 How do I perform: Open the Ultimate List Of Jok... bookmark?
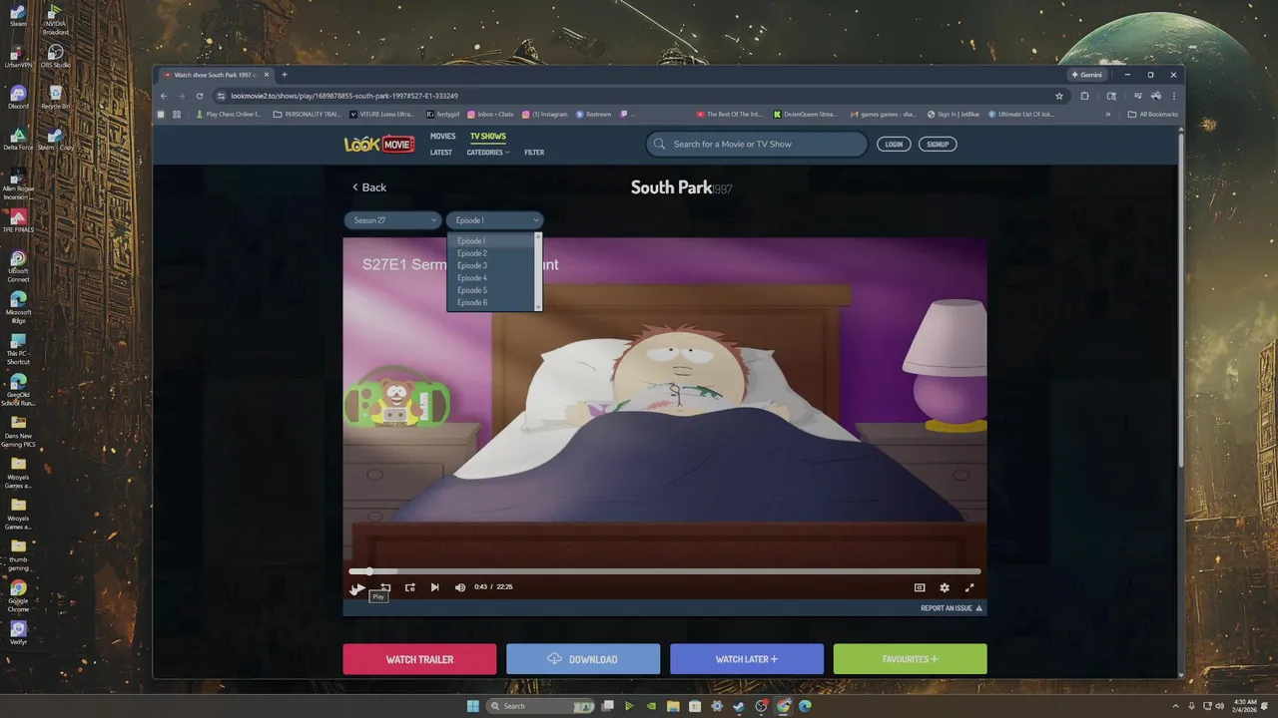click(1021, 115)
